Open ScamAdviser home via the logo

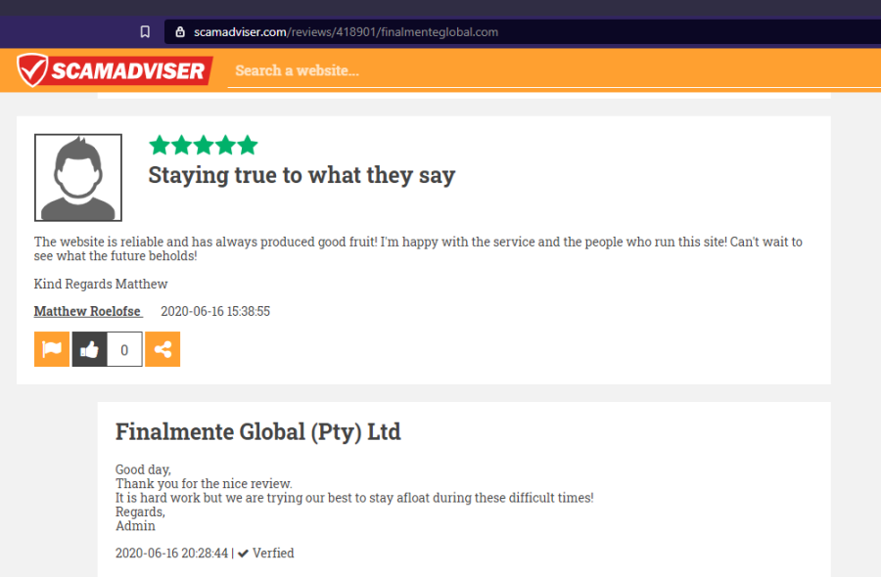115,70
